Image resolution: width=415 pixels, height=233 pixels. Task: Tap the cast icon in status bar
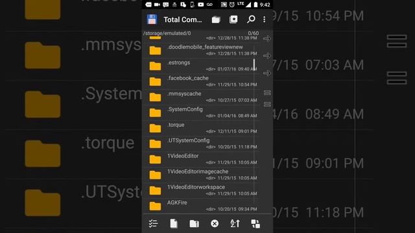(x=224, y=5)
